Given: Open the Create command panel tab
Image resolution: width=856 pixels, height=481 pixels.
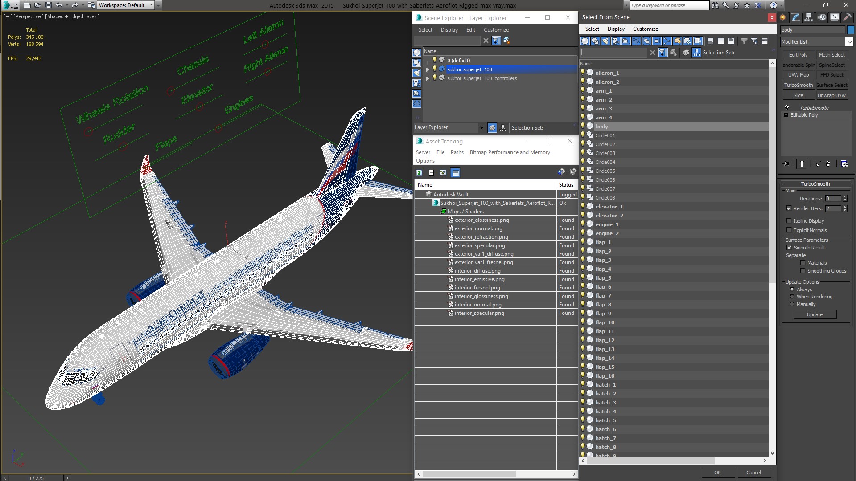Looking at the screenshot, I should click(783, 17).
